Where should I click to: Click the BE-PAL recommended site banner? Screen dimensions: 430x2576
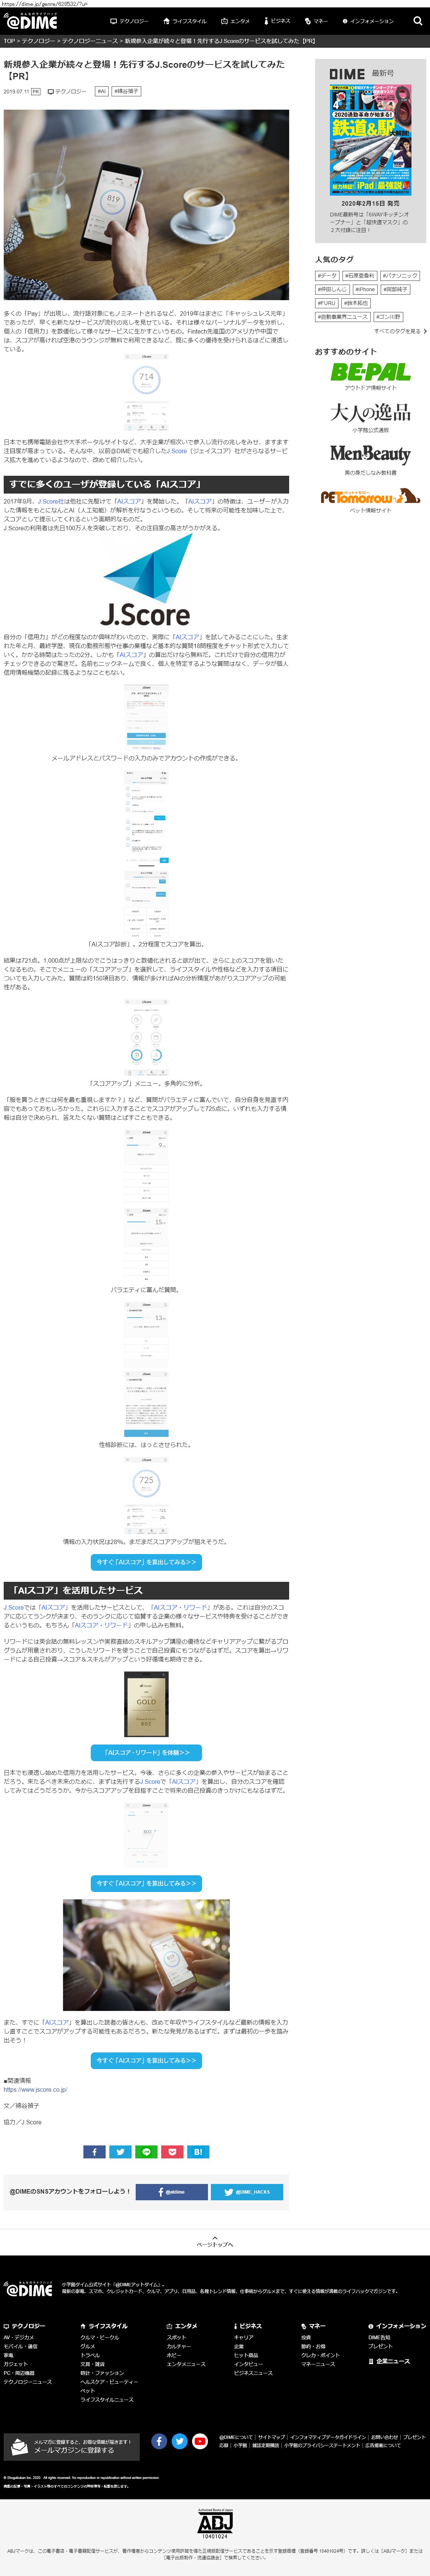[370, 375]
